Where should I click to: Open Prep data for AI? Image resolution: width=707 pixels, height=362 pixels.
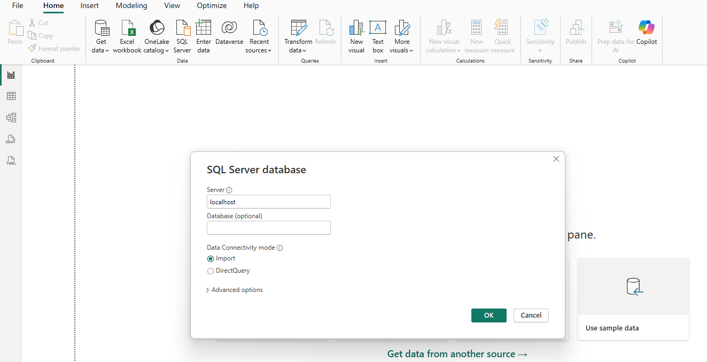[616, 36]
